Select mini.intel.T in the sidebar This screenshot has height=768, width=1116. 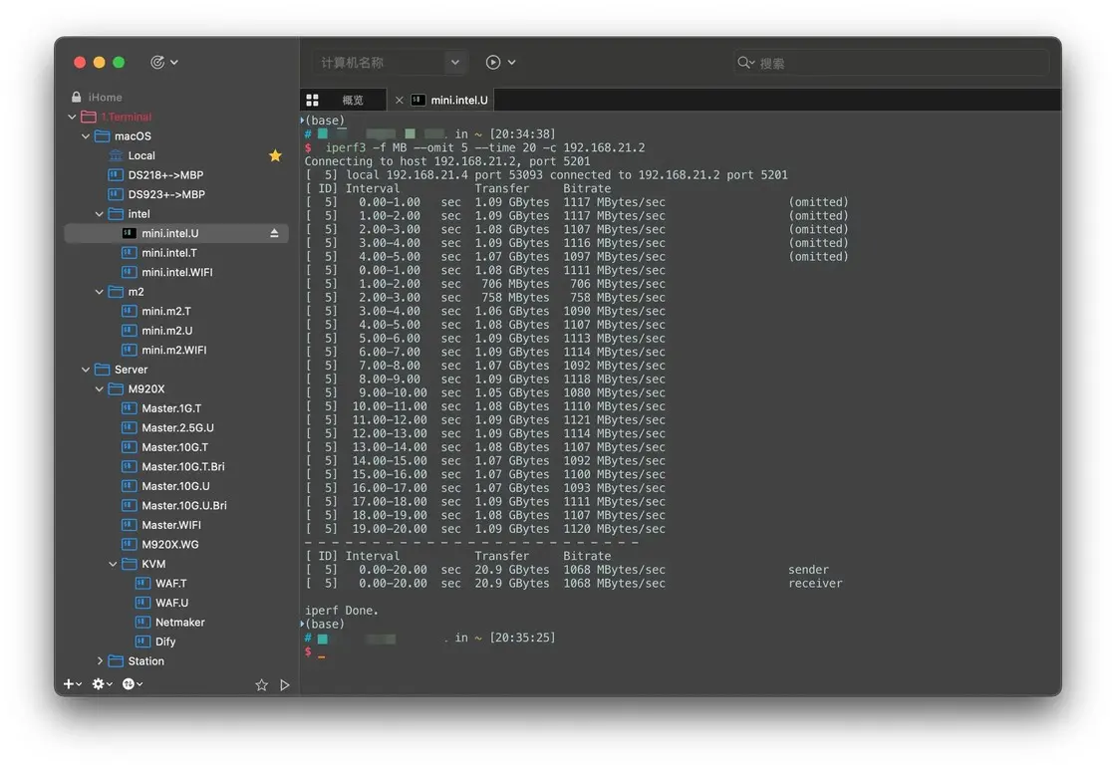(169, 253)
